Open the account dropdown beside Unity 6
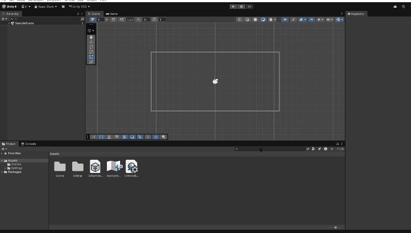Image resolution: width=411 pixels, height=233 pixels. 26,7
